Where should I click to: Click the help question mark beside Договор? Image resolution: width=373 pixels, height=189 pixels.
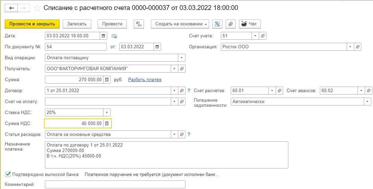(189, 90)
